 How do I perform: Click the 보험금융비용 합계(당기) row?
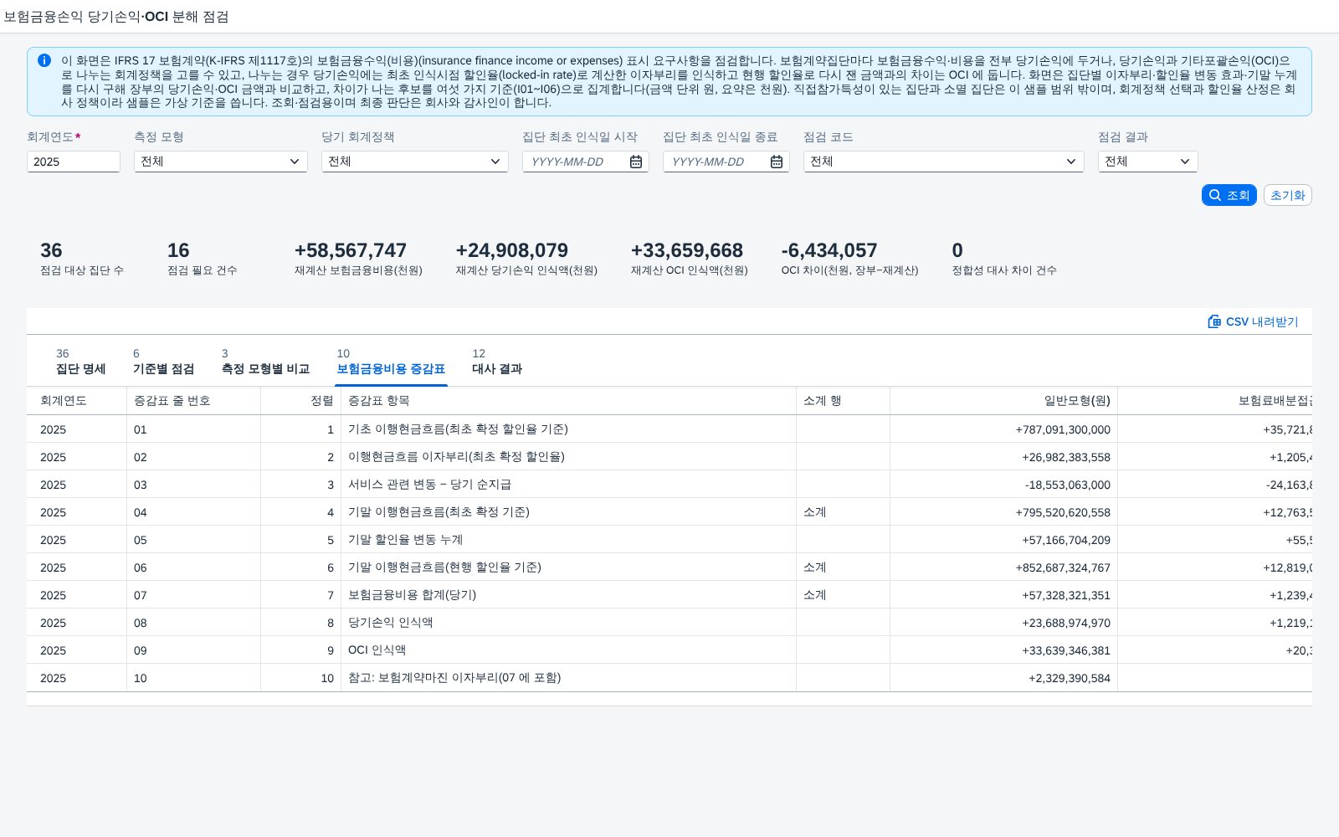tap(669, 595)
